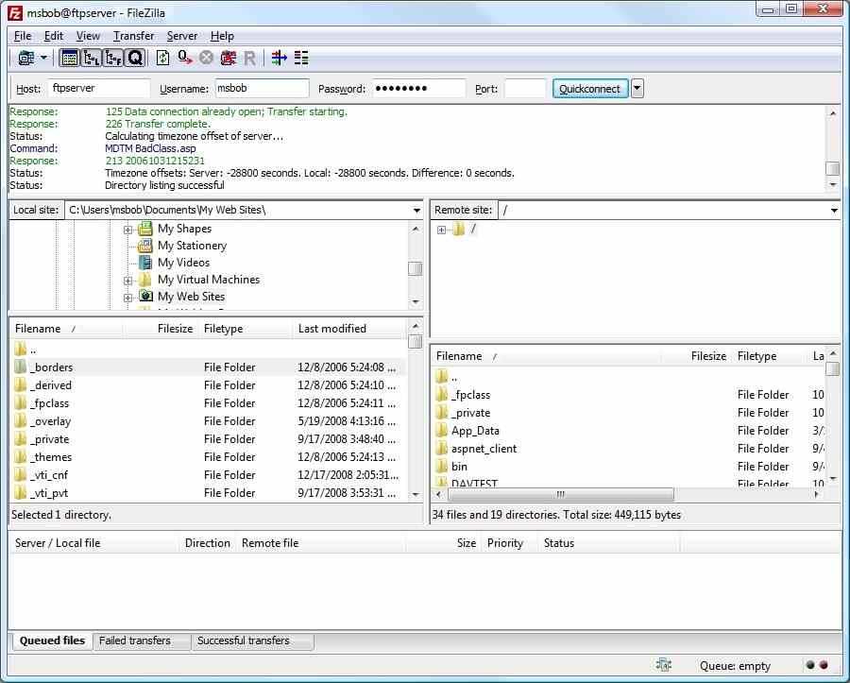Sort local files by Filetype column

tap(246, 329)
